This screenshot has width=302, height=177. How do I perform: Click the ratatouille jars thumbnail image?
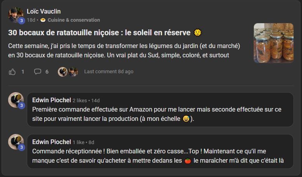click(x=274, y=43)
